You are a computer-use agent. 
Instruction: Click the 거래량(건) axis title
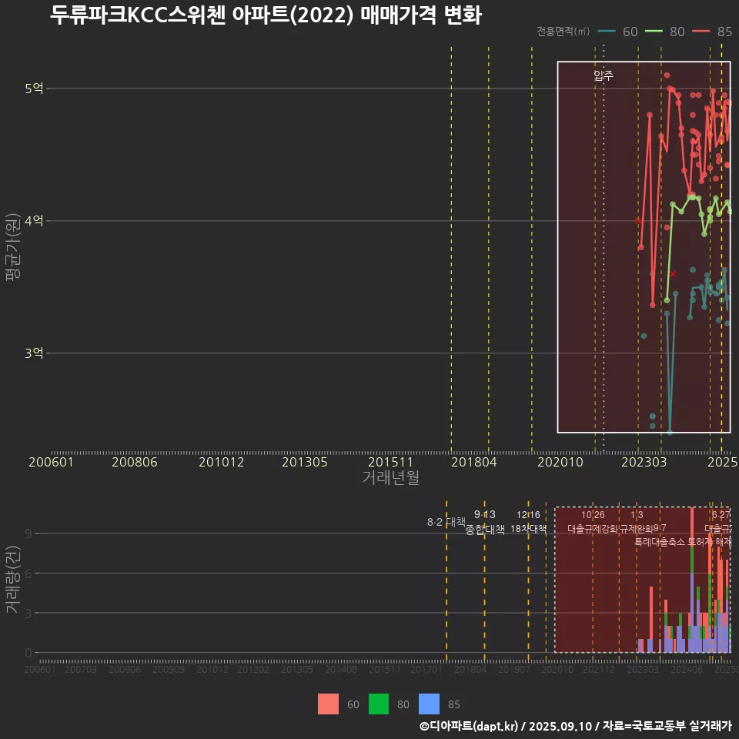click(13, 579)
